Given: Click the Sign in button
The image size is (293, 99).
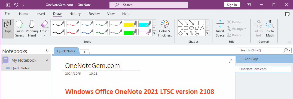Looking at the screenshot, I should 232,5.
